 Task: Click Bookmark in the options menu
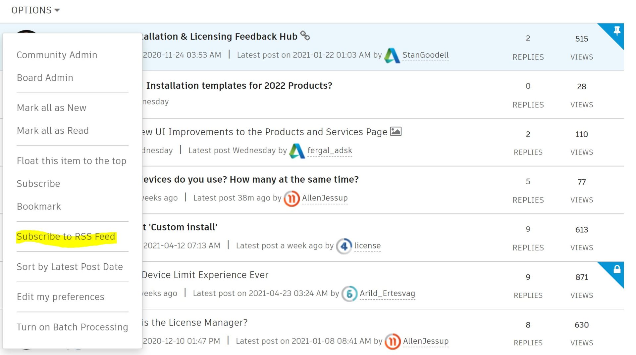coord(39,206)
